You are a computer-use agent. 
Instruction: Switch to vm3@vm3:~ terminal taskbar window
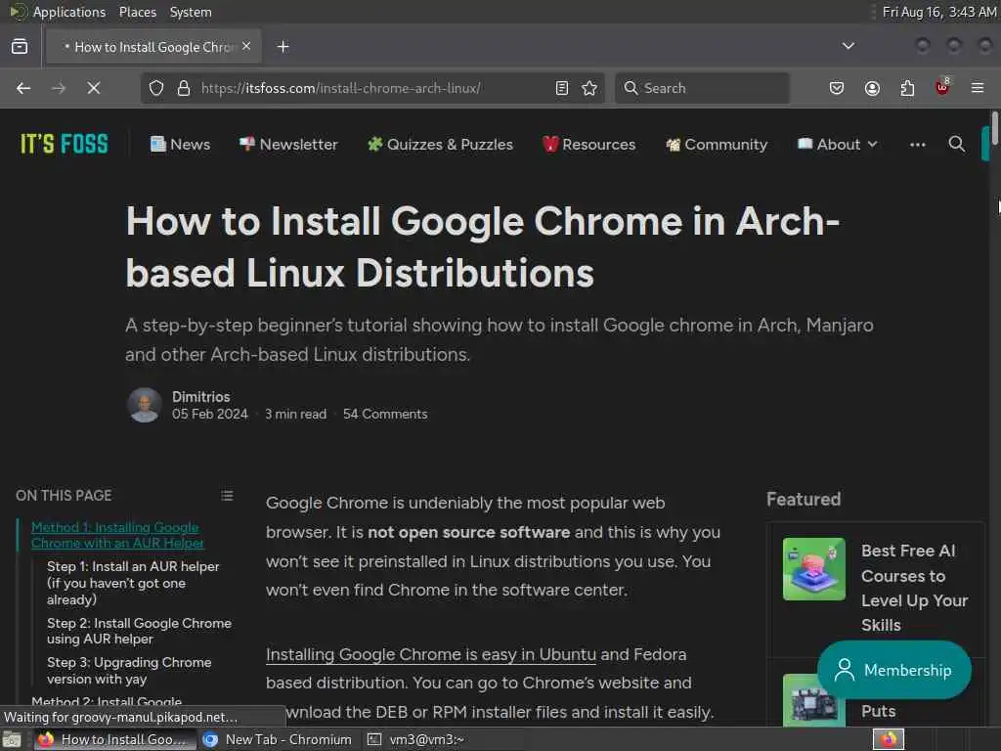416,739
